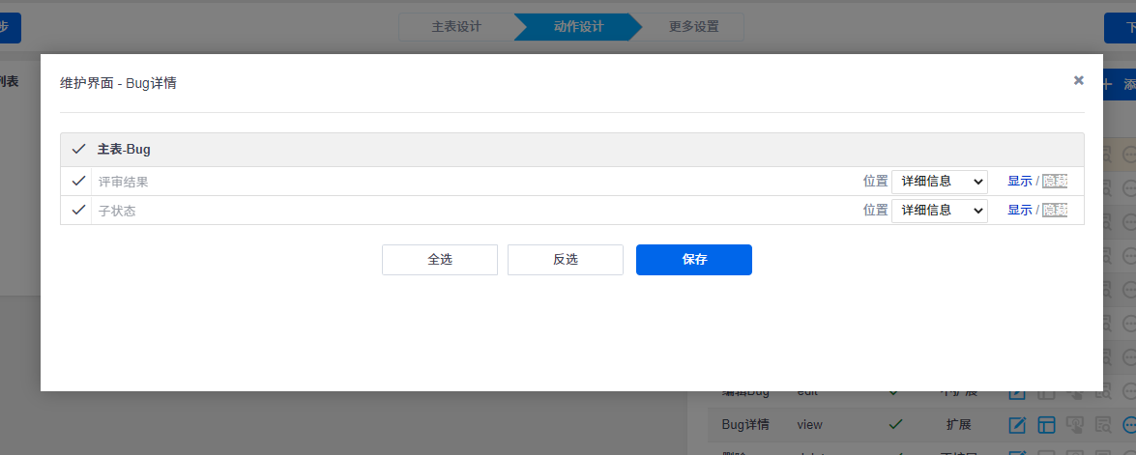The height and width of the screenshot is (455, 1136).
Task: Click 扩展 cell in Bug详情 row
Action: (x=958, y=425)
